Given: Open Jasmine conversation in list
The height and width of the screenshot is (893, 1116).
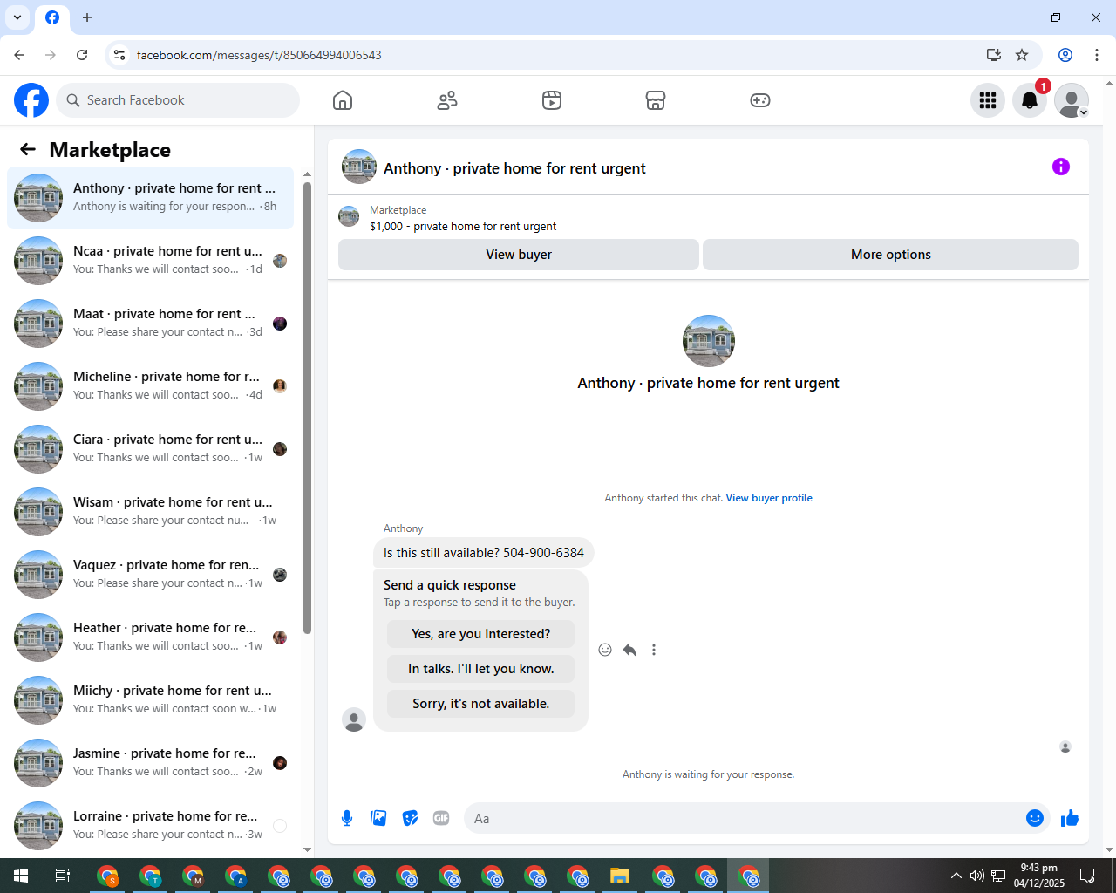Looking at the screenshot, I should 150,763.
